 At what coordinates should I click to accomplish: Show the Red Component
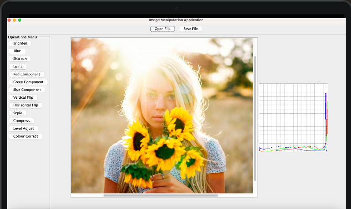pyautogui.click(x=26, y=74)
